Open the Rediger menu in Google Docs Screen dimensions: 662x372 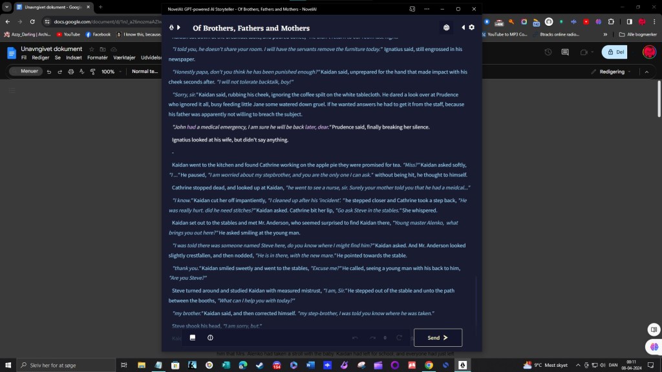41,57
